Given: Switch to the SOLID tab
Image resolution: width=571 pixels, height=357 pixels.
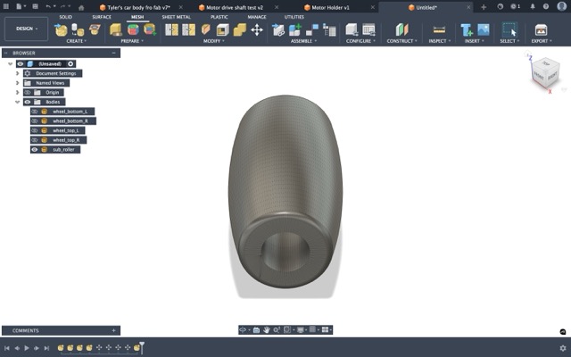Looking at the screenshot, I should coord(65,17).
